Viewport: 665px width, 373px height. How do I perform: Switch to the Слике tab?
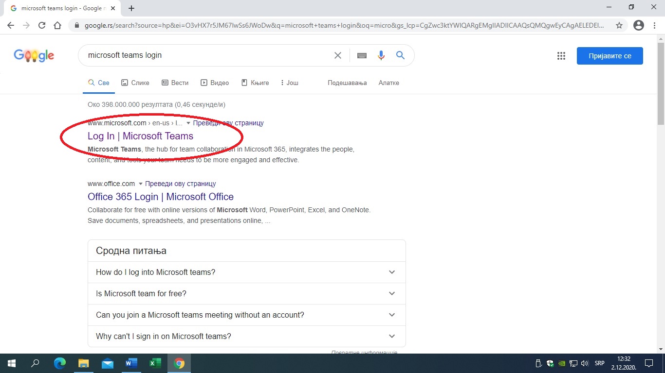click(x=135, y=83)
